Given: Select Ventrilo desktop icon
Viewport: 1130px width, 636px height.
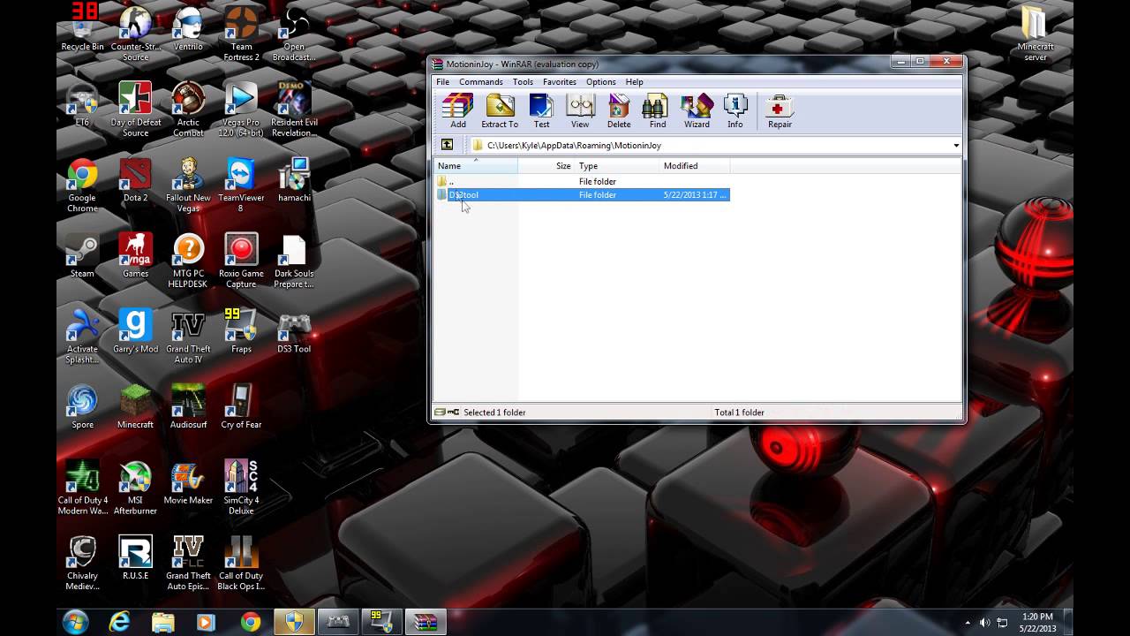Looking at the screenshot, I should coord(188,29).
